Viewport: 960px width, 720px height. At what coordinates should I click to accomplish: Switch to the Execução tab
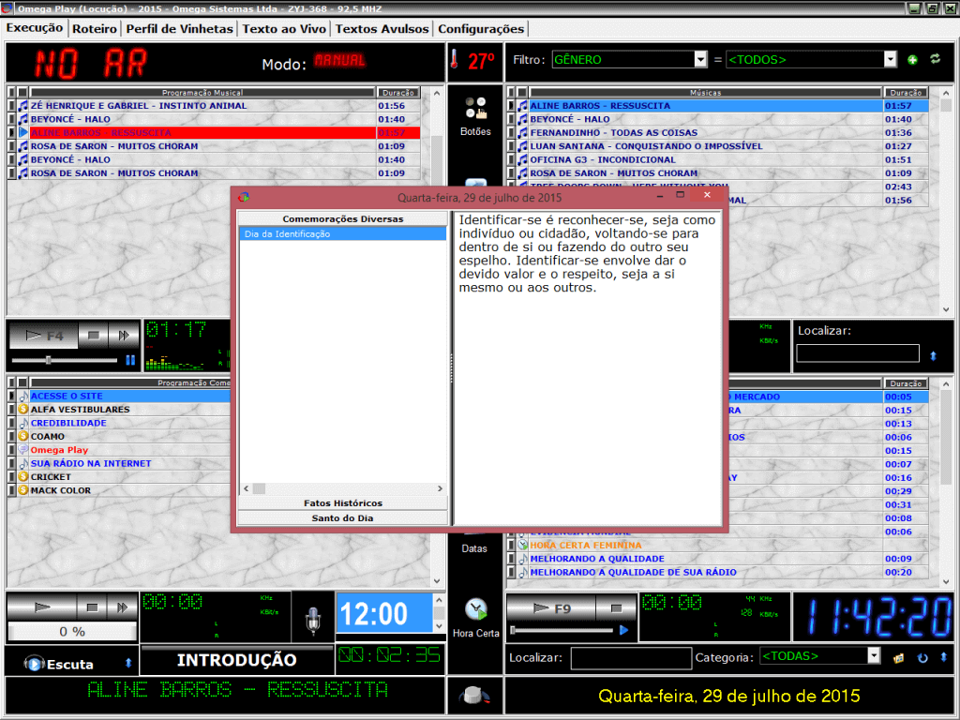[35, 27]
